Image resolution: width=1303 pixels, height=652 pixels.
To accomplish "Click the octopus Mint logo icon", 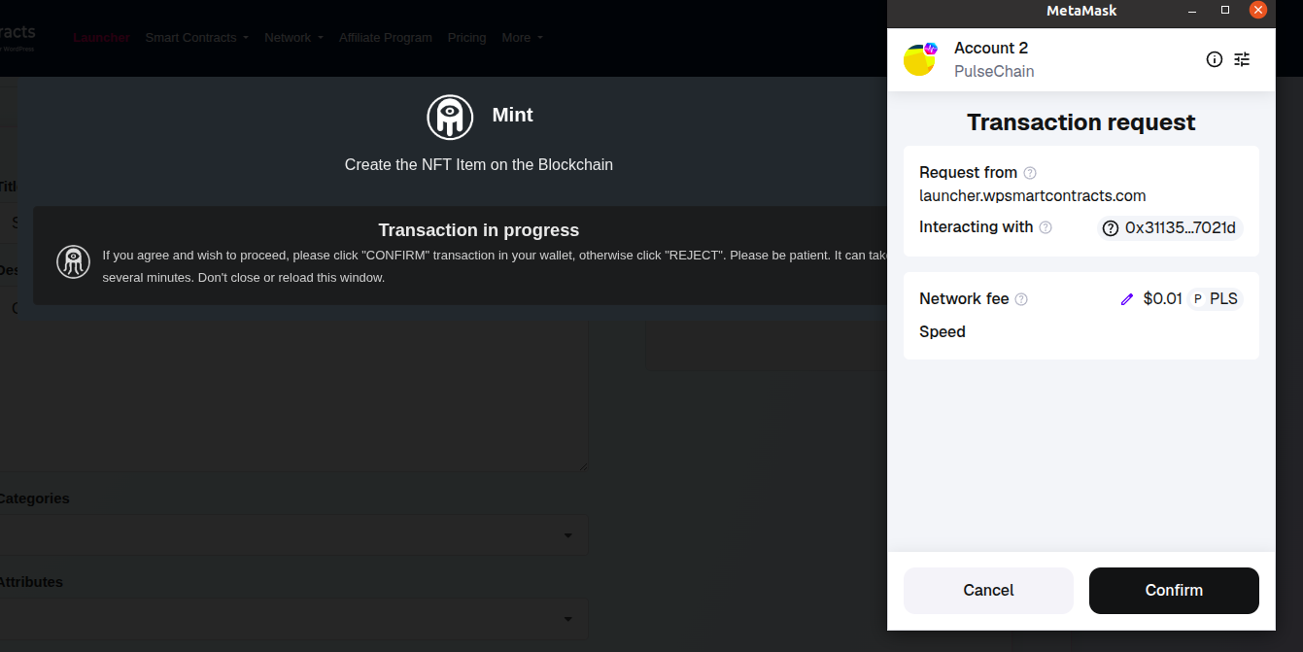I will click(x=449, y=117).
